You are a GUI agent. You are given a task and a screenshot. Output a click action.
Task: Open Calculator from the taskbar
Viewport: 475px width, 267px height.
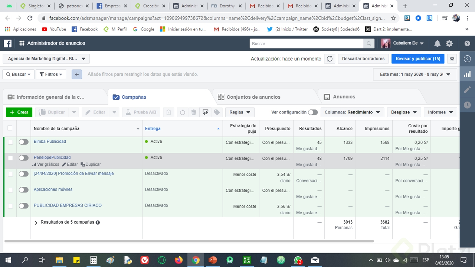click(x=93, y=260)
